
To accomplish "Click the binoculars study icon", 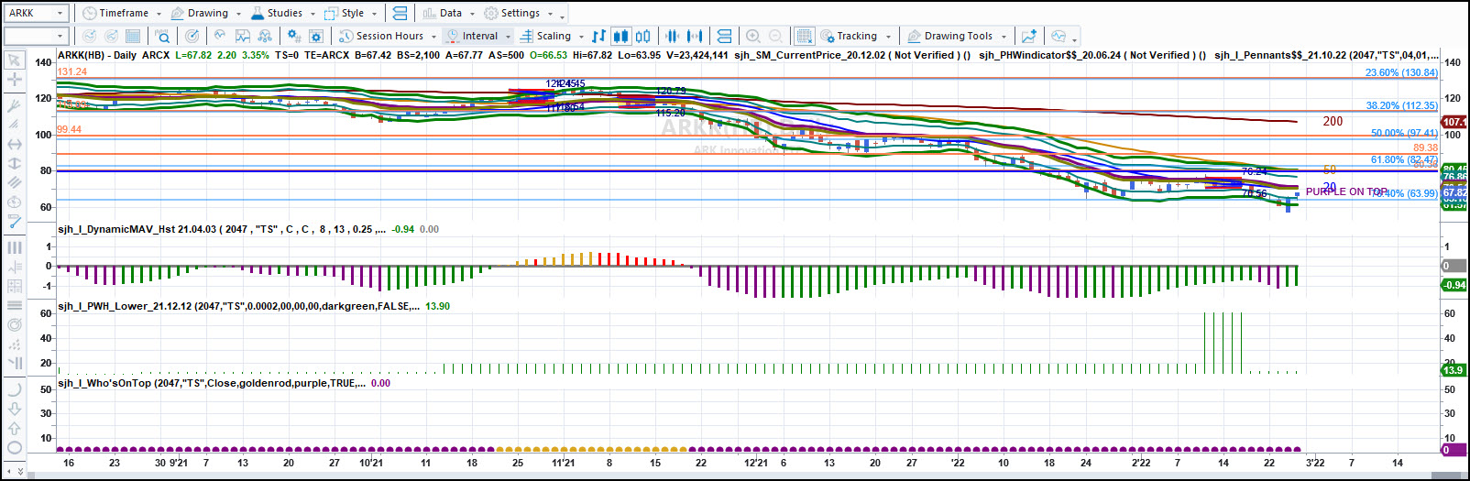I will coord(265,36).
